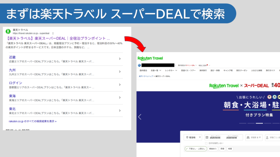Click the chevron on the 九州 row
Image resolution: width=280 pixels, height=157 pixels.
120,72
